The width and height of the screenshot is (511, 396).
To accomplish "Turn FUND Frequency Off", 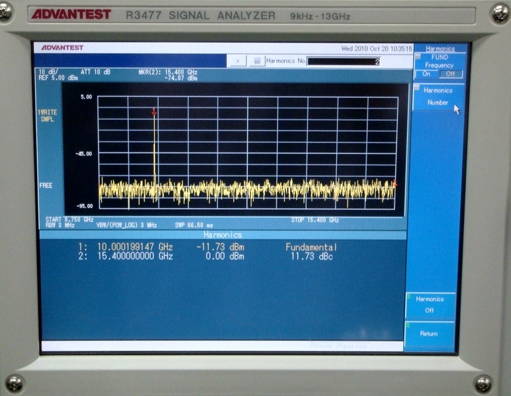I will (450, 74).
